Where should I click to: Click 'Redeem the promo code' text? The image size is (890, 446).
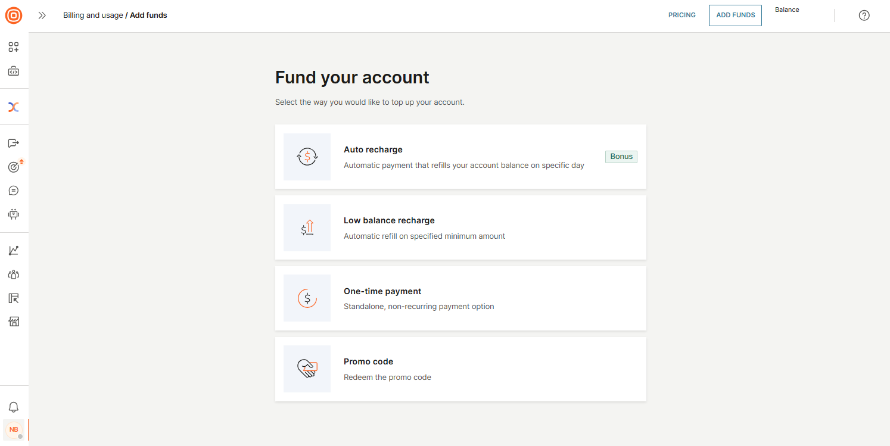coord(387,378)
